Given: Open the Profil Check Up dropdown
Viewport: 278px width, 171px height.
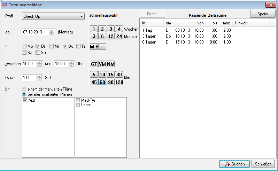Looking at the screenshot, I should coord(53,16).
